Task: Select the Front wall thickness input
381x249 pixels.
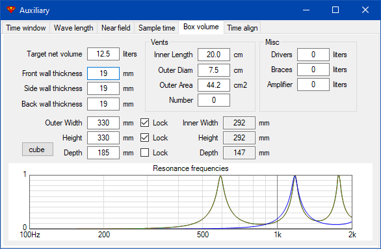Action: tap(103, 73)
